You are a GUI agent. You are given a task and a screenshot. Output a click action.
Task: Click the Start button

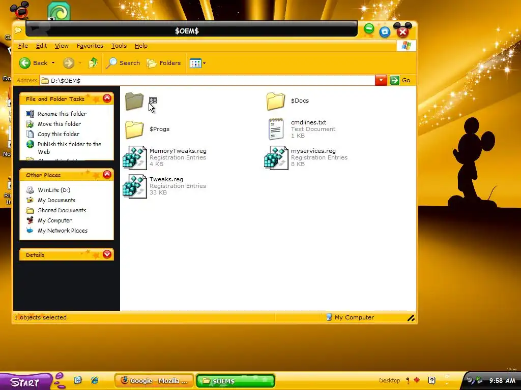[25, 382]
